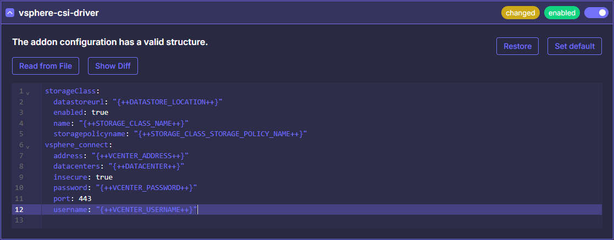Select line number 12 in gutter
Image resolution: width=614 pixels, height=240 pixels.
click(x=19, y=209)
